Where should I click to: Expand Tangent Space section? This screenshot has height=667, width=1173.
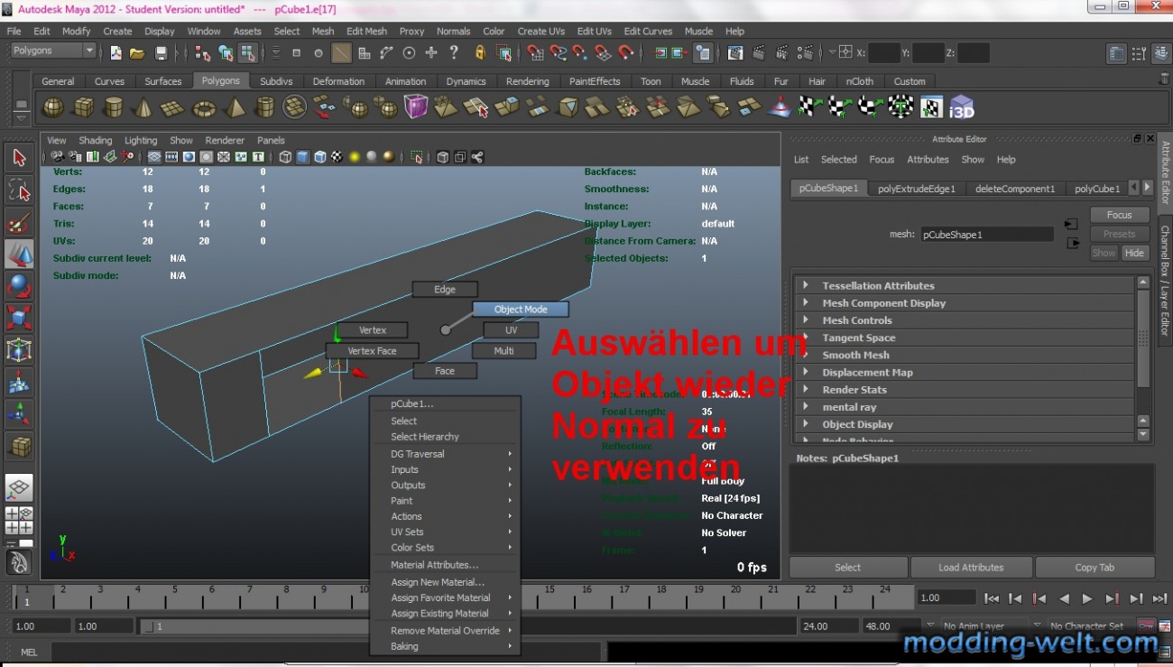tap(963, 338)
